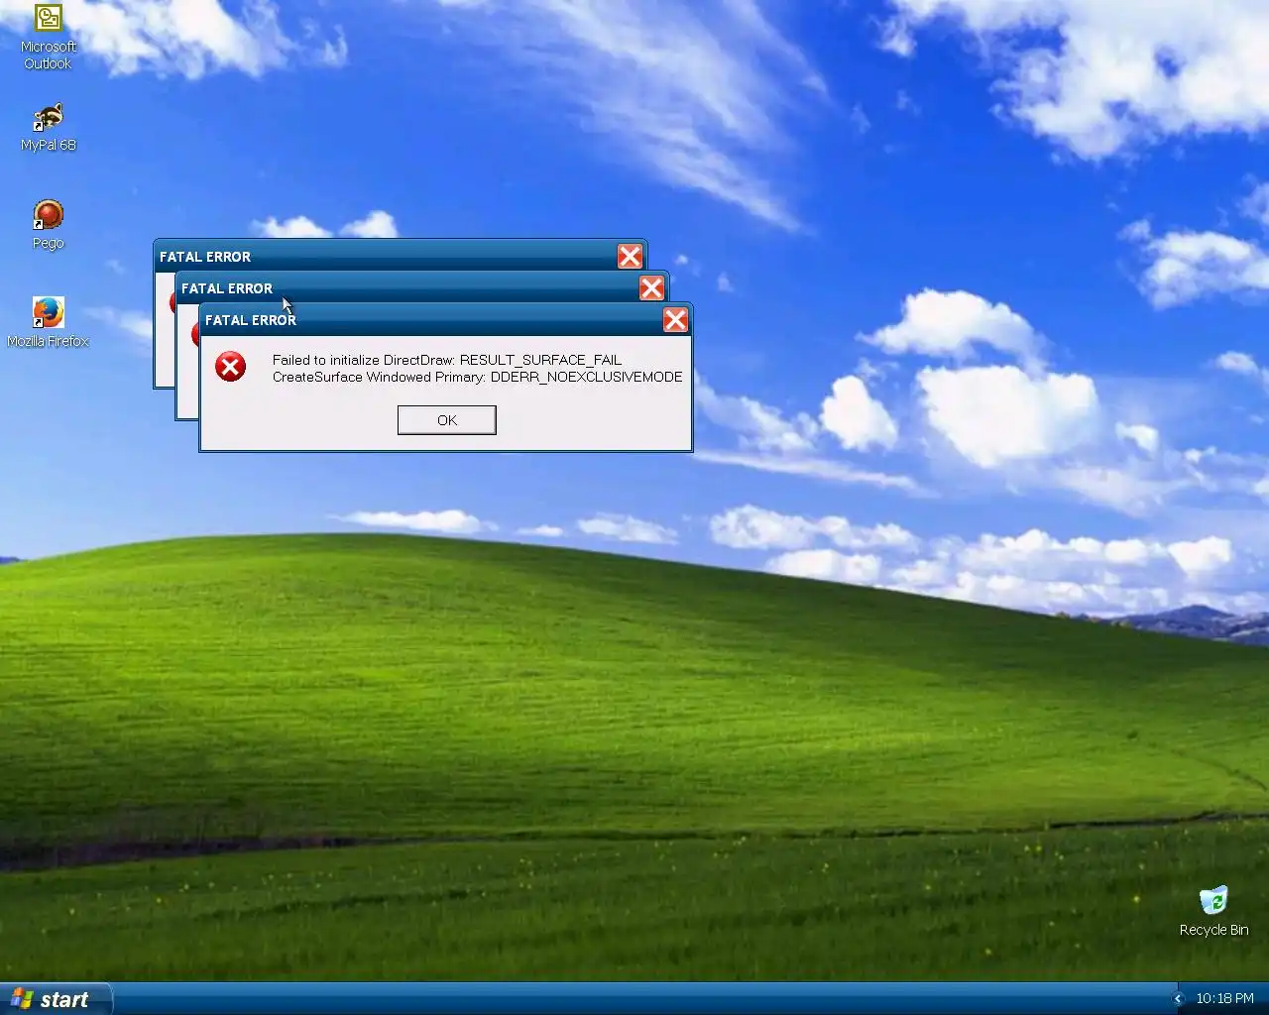Close the rearmost FATAL ERROR dialog
The width and height of the screenshot is (1269, 1015).
[630, 256]
